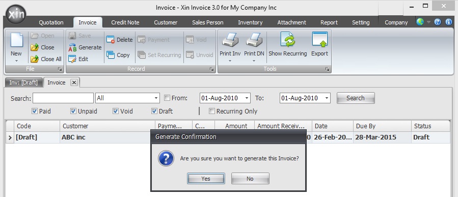Click the Print Inv printer icon
This screenshot has height=197, width=458.
click(x=230, y=40)
